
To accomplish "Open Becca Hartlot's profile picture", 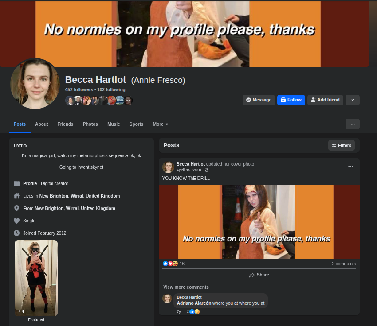I will point(35,84).
